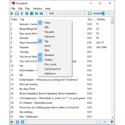Click the microphone icon in toolbar
125x125 pixels.
(x=22, y=13)
